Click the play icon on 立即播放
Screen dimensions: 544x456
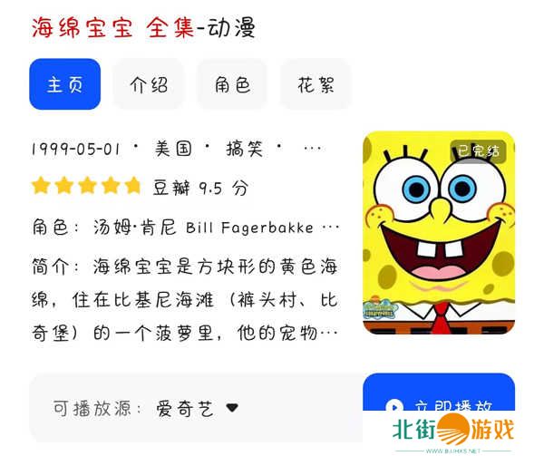pos(394,406)
